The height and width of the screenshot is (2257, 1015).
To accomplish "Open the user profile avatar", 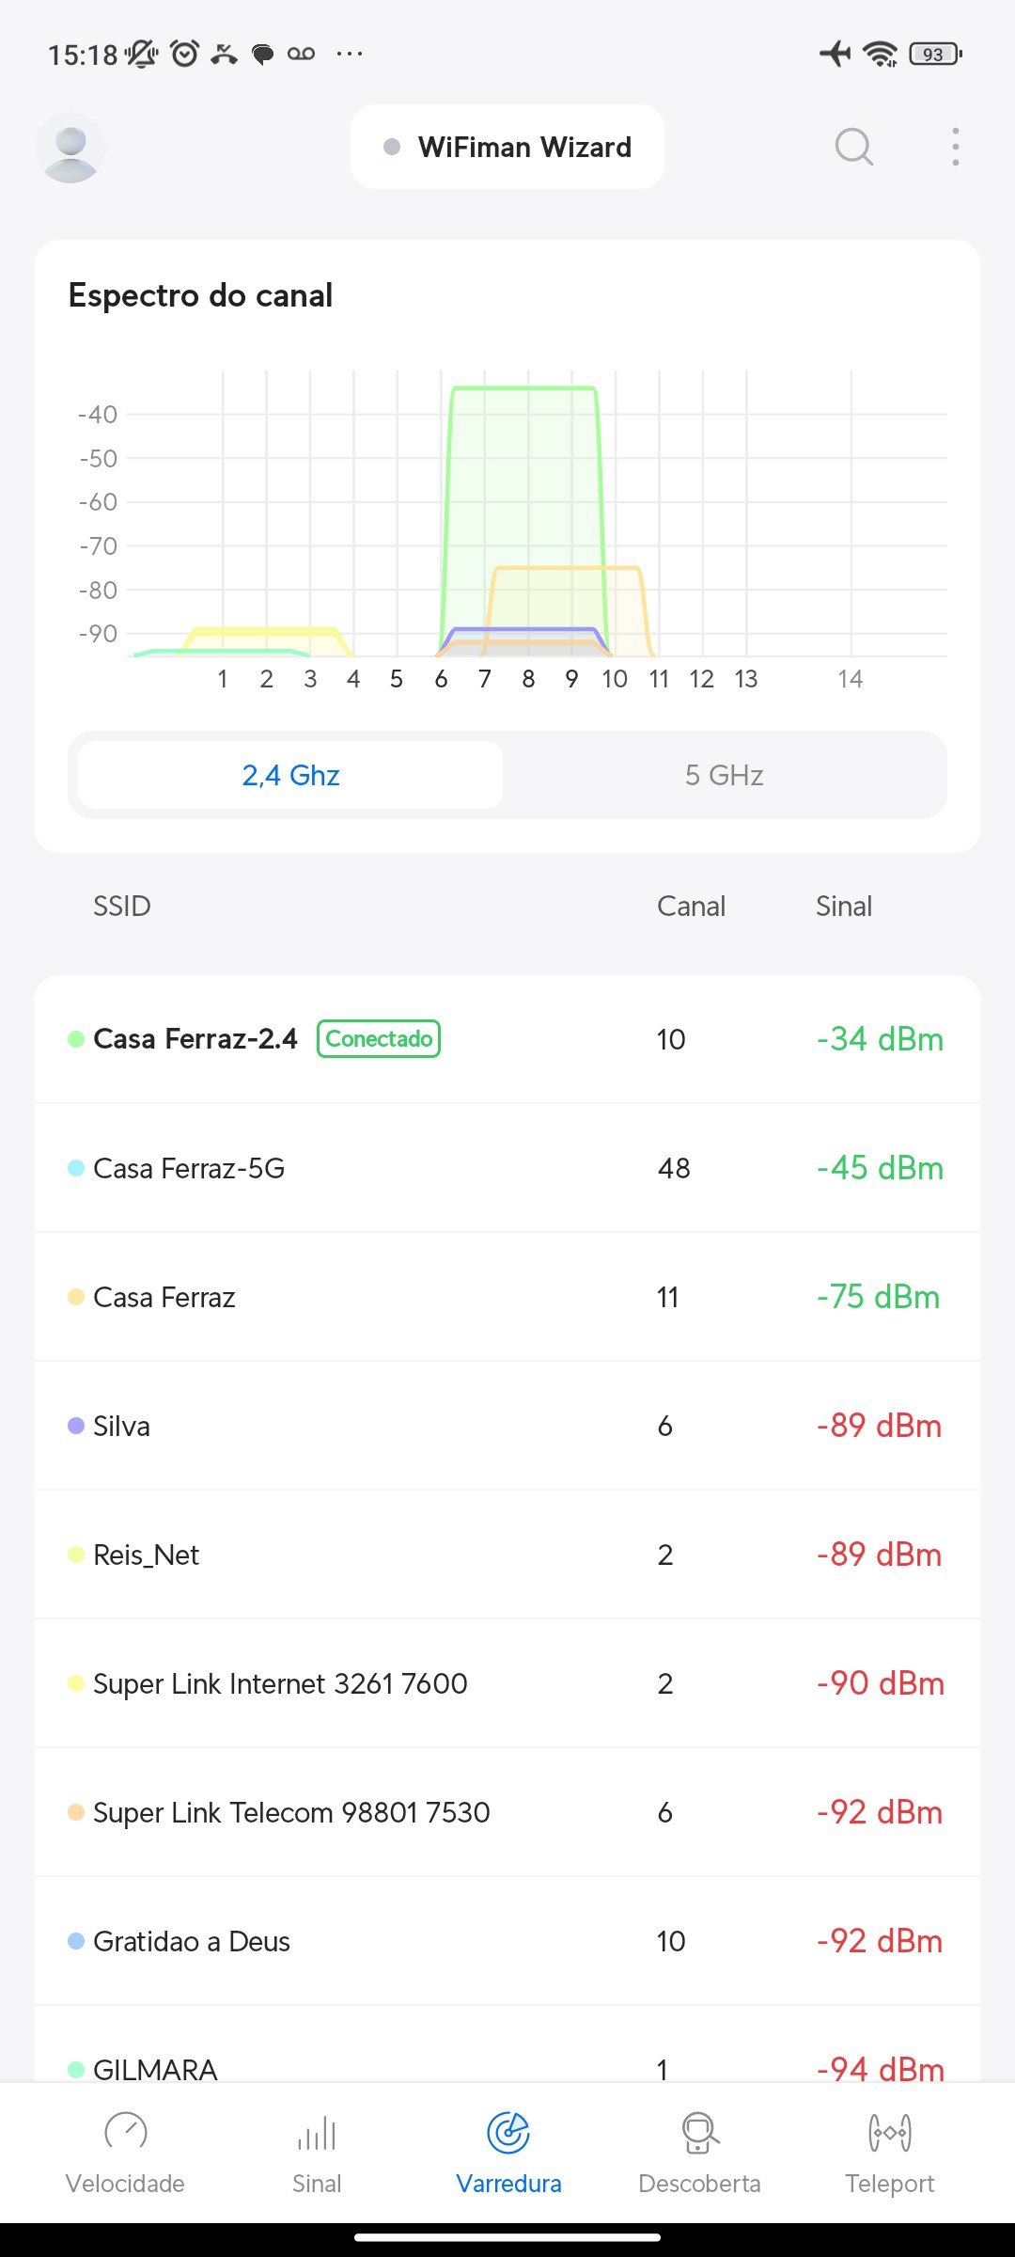I will [x=70, y=148].
